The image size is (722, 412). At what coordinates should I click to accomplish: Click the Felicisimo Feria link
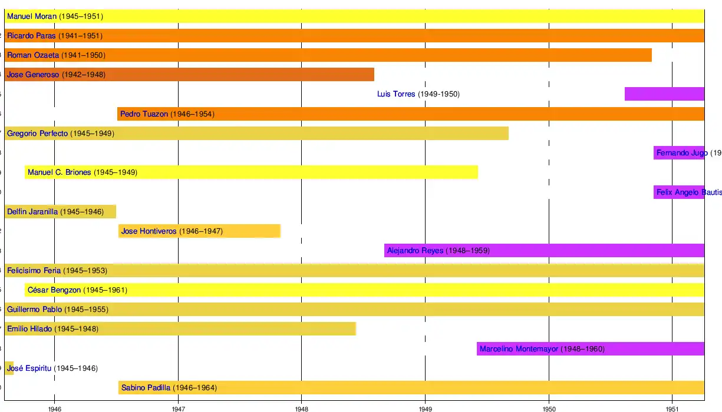(34, 271)
